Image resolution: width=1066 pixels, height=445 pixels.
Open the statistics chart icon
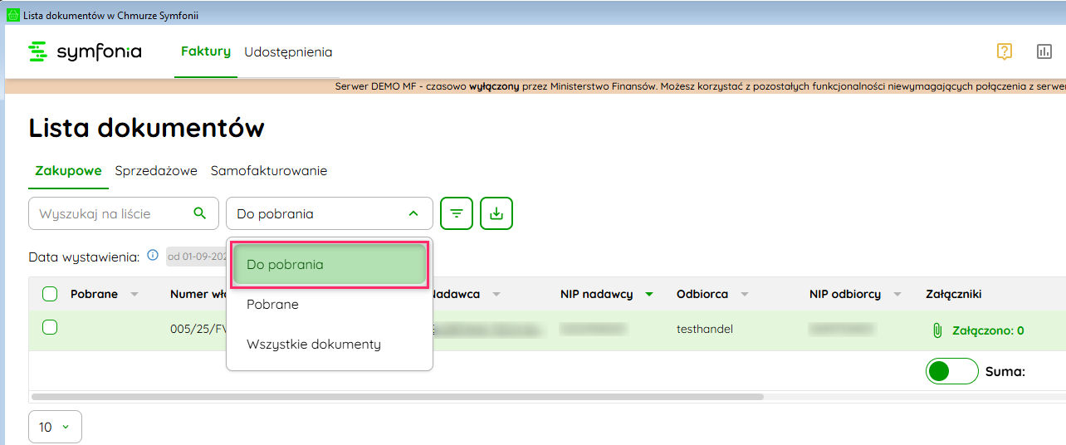pyautogui.click(x=1044, y=51)
